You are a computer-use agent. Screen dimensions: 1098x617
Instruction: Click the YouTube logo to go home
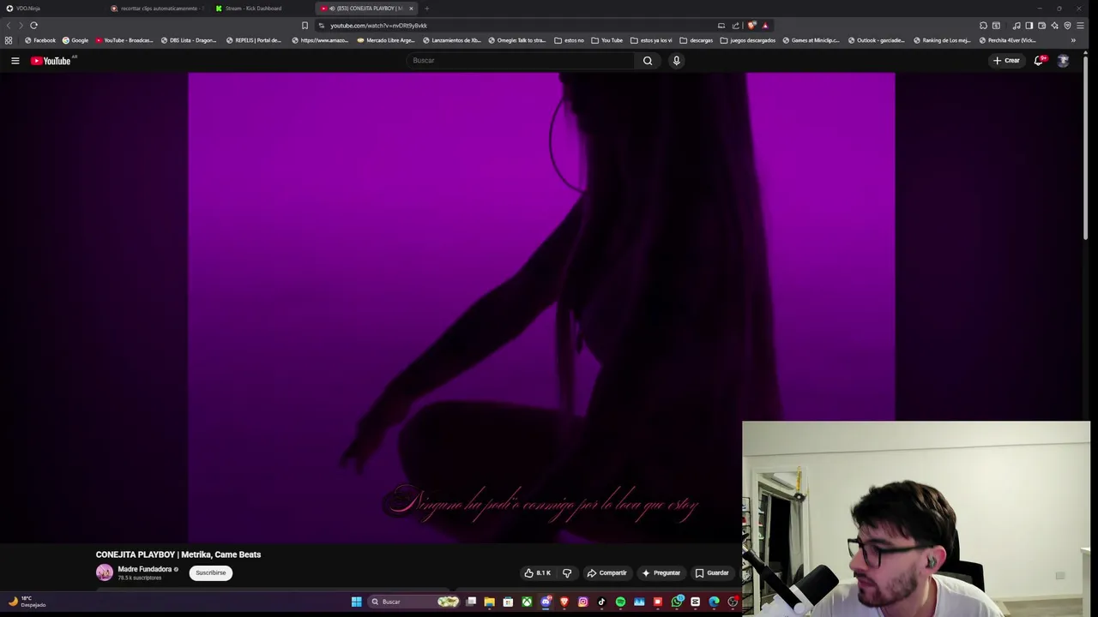point(51,61)
